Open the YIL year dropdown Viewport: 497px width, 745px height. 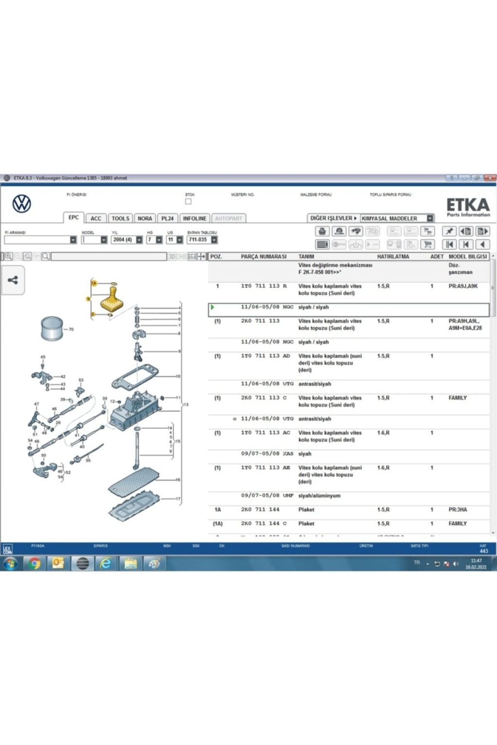coord(139,240)
